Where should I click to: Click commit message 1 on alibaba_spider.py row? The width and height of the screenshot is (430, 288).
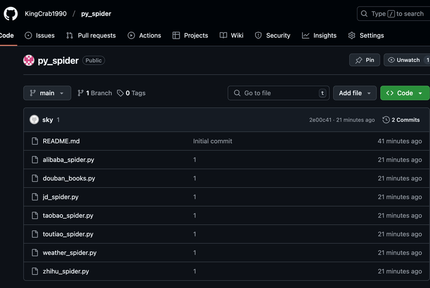coord(195,160)
